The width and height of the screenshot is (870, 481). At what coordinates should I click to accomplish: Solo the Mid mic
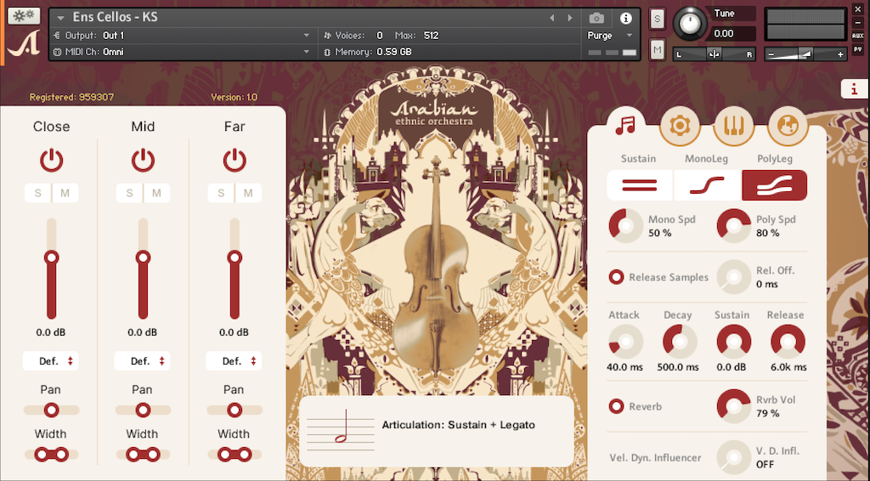[x=129, y=193]
